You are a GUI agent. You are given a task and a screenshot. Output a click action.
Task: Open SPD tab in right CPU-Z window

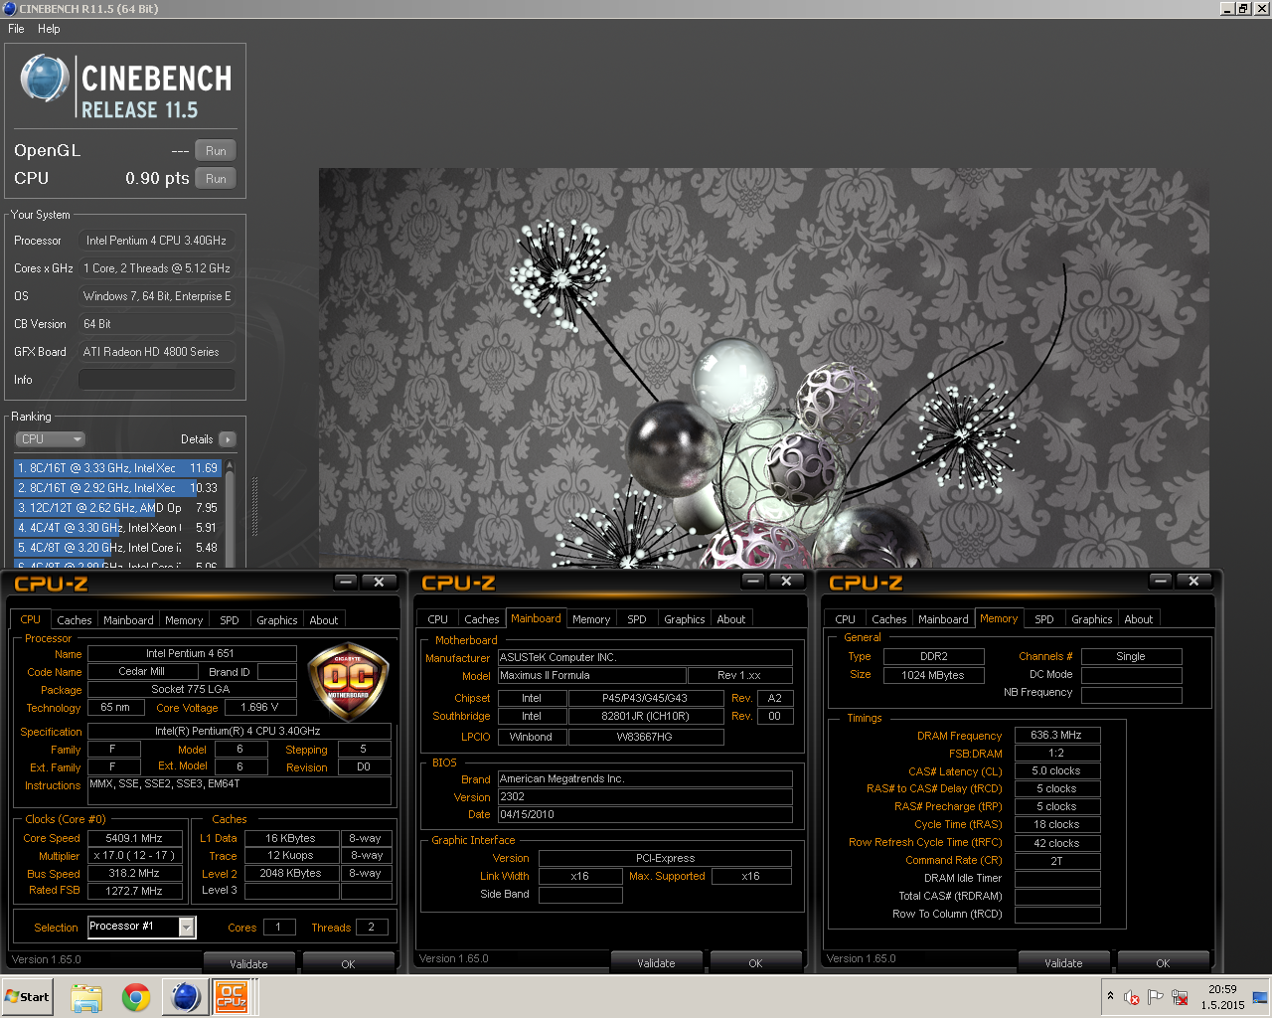pyautogui.click(x=1044, y=619)
